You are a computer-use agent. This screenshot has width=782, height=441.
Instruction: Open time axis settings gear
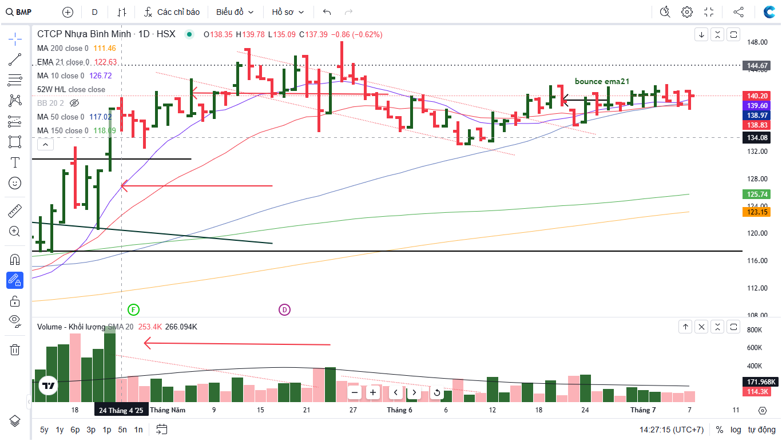click(762, 410)
